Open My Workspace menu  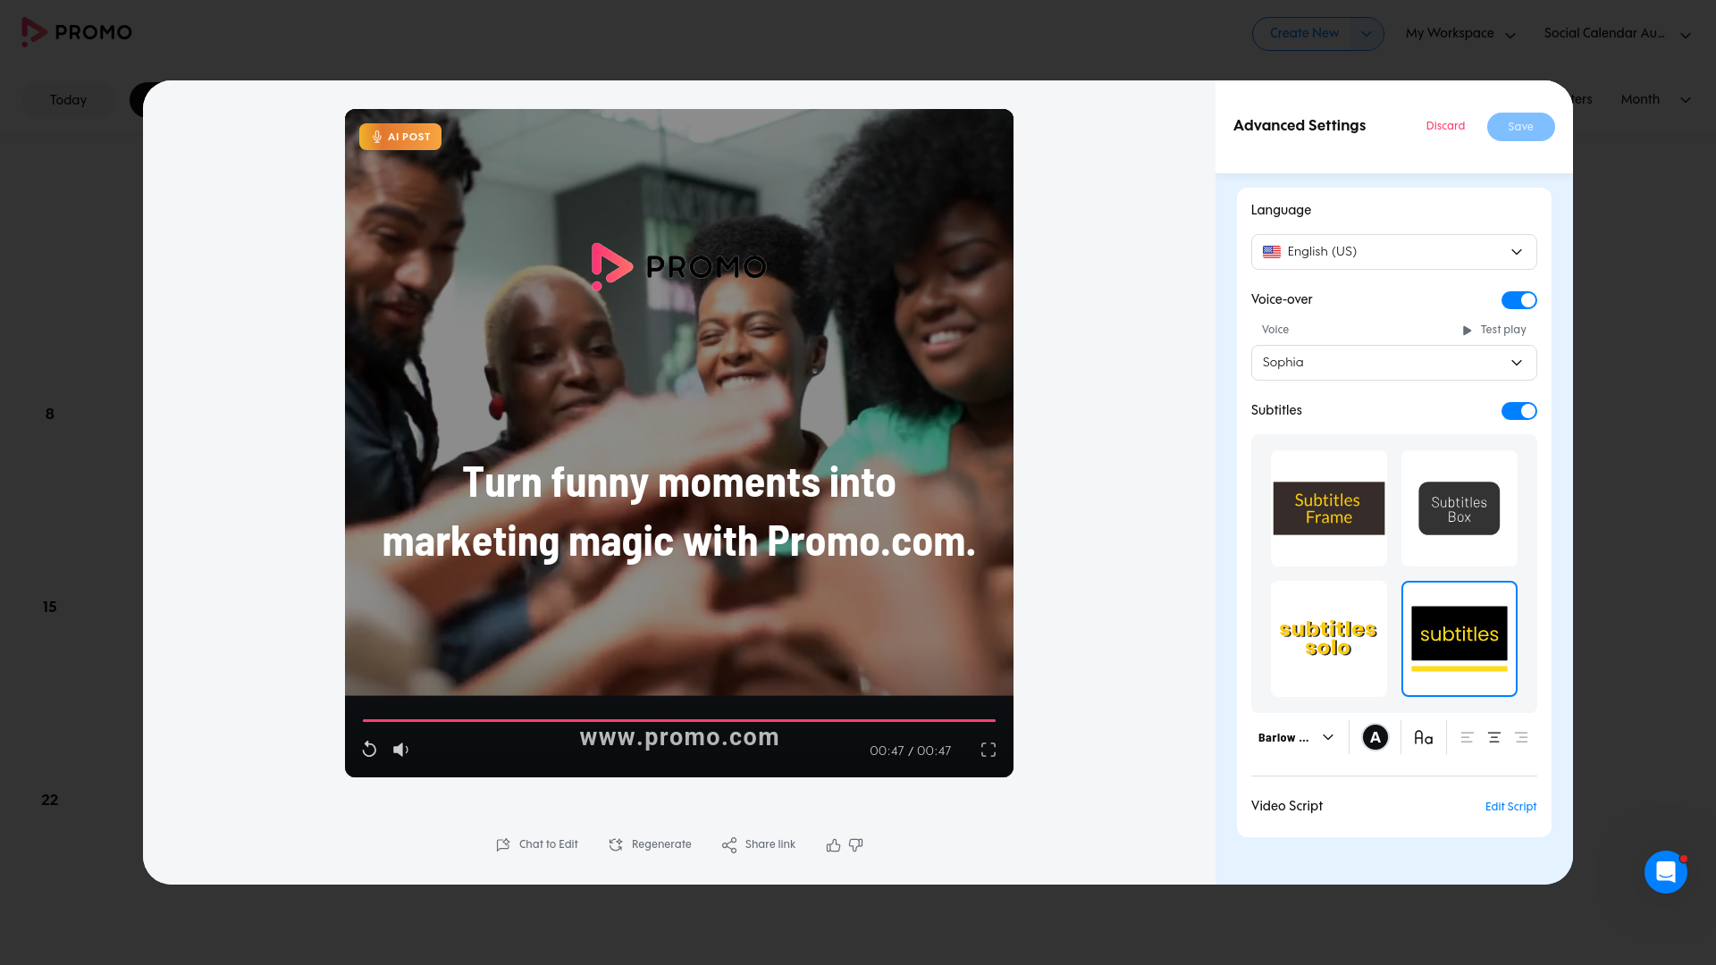click(x=1460, y=34)
